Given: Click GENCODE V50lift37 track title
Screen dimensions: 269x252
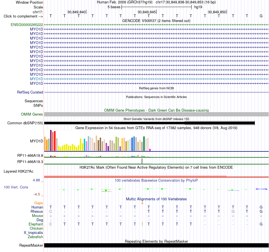Looking at the screenshot, I should 156,21.
